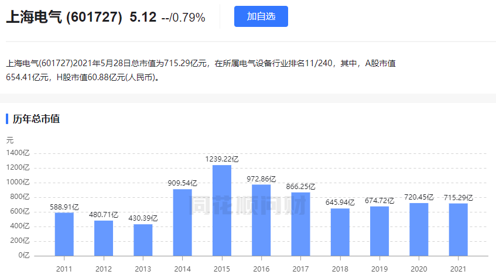Click the 1239.22亿 value label

(x=222, y=159)
